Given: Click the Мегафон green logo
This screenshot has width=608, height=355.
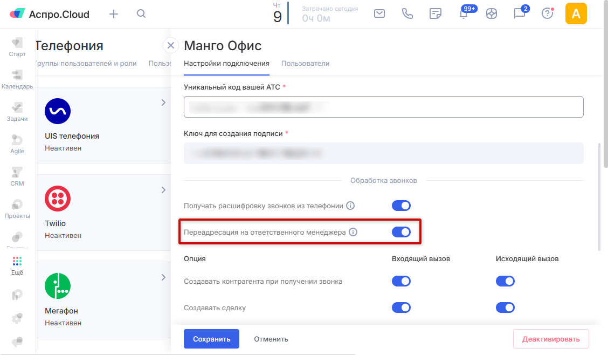Looking at the screenshot, I should pos(57,286).
